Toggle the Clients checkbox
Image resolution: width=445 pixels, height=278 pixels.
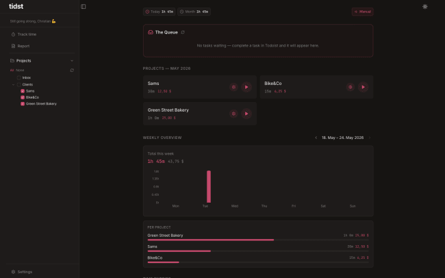(18, 85)
